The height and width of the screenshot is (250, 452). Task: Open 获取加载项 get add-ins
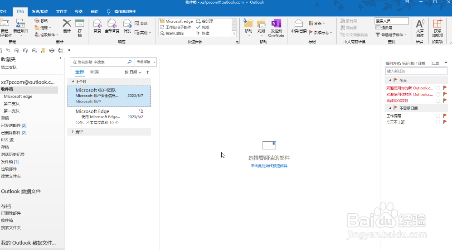437,28
